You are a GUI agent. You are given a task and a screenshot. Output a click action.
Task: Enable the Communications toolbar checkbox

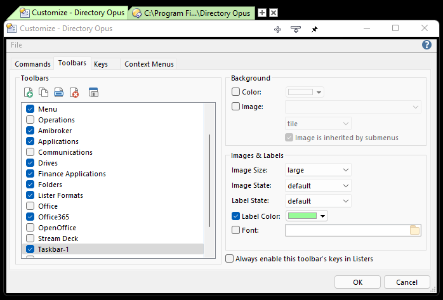[30, 152]
